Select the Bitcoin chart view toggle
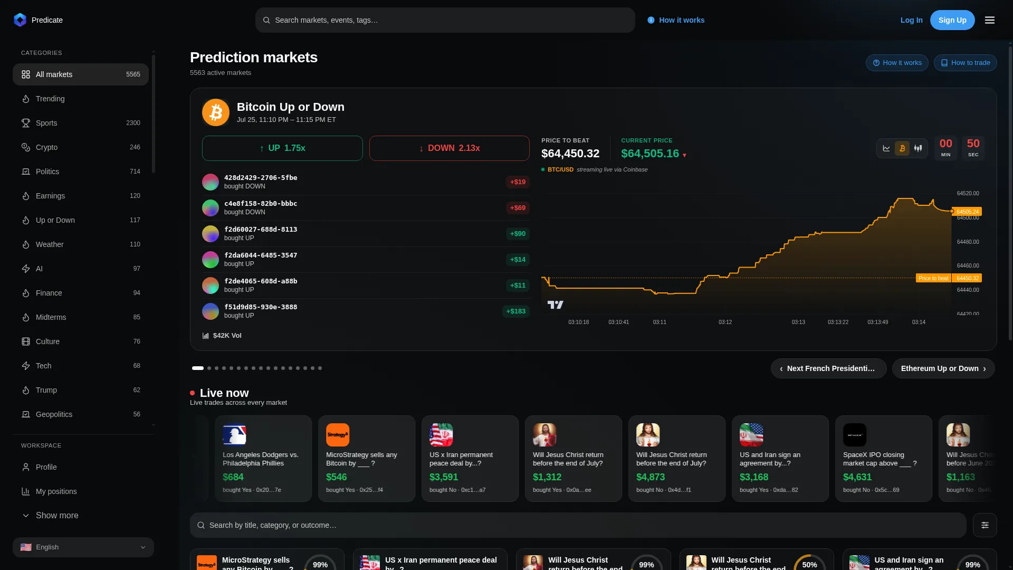Screen dimensions: 1013x570 (x=902, y=148)
